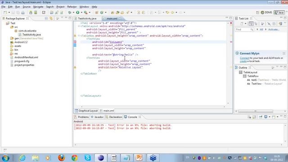This screenshot has width=288, height=162.
Task: Switch to the Javadoc tab
Action: tap(97, 117)
